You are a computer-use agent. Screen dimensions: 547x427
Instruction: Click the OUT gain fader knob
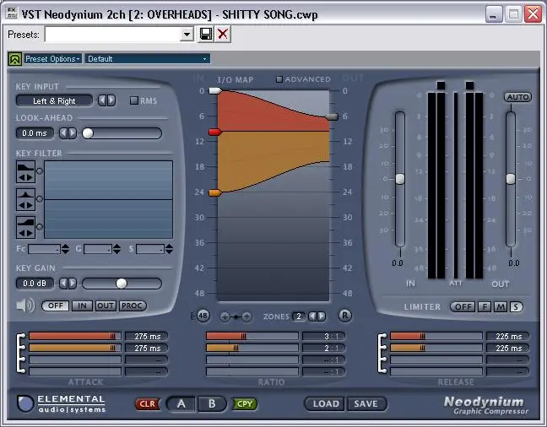coord(511,179)
